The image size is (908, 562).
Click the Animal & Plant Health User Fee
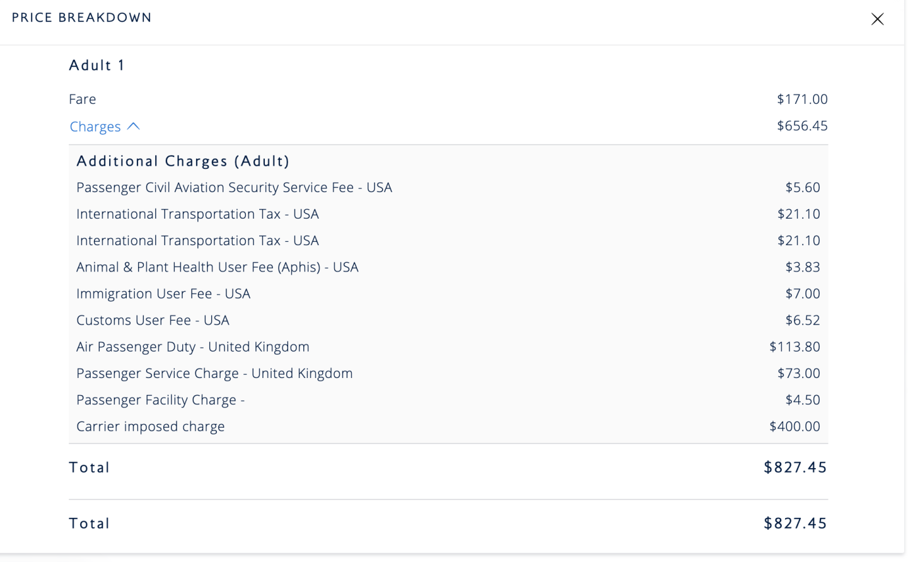(217, 267)
